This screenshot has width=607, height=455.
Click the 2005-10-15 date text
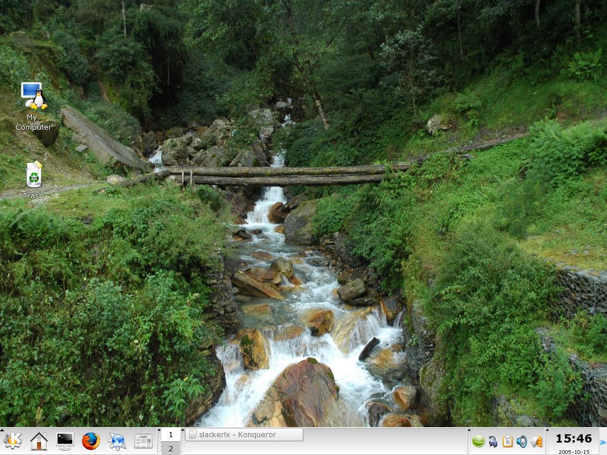(x=574, y=451)
